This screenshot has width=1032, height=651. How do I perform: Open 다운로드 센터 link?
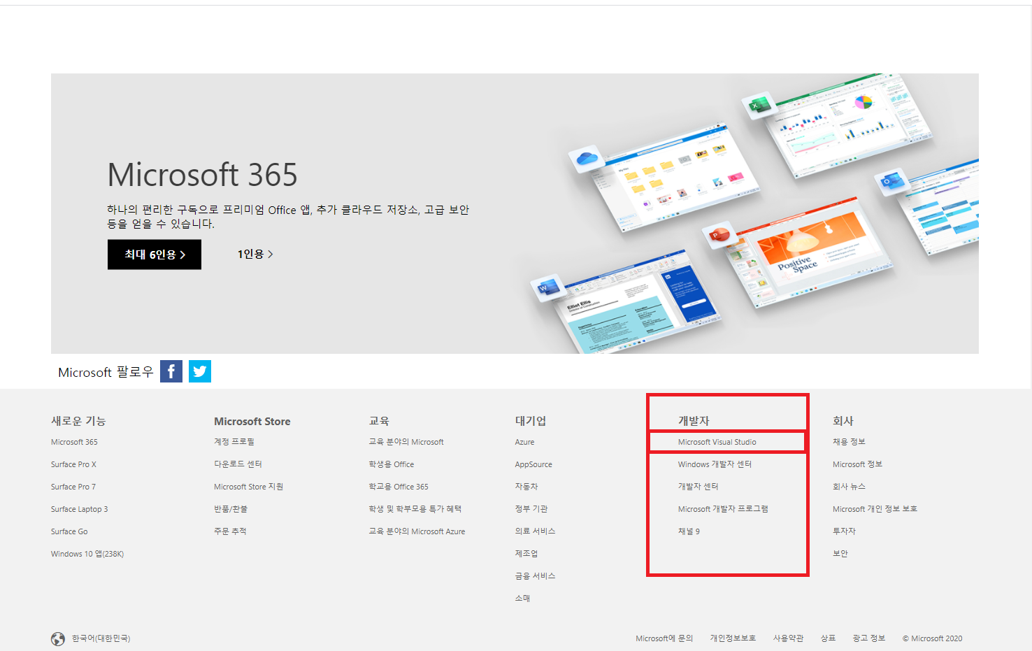point(238,464)
